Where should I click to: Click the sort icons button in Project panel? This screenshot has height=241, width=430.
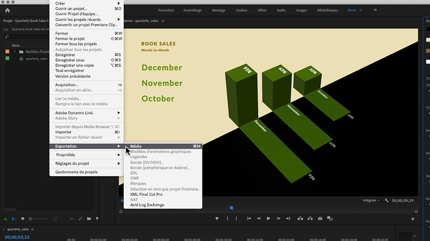55,219
